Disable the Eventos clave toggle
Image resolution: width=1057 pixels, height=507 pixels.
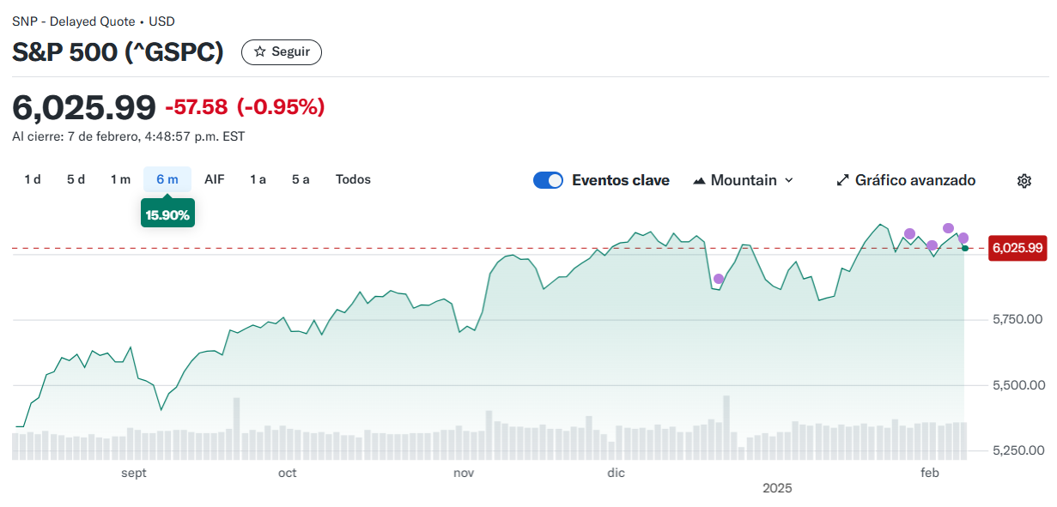pos(548,180)
